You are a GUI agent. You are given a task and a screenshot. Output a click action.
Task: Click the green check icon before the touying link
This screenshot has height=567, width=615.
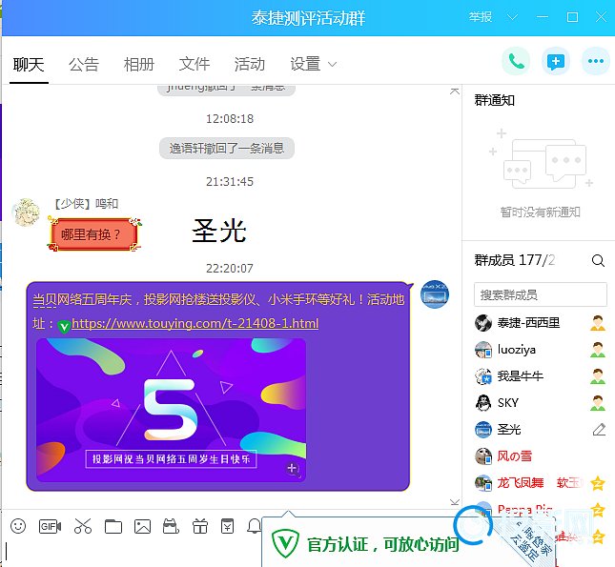pos(64,326)
